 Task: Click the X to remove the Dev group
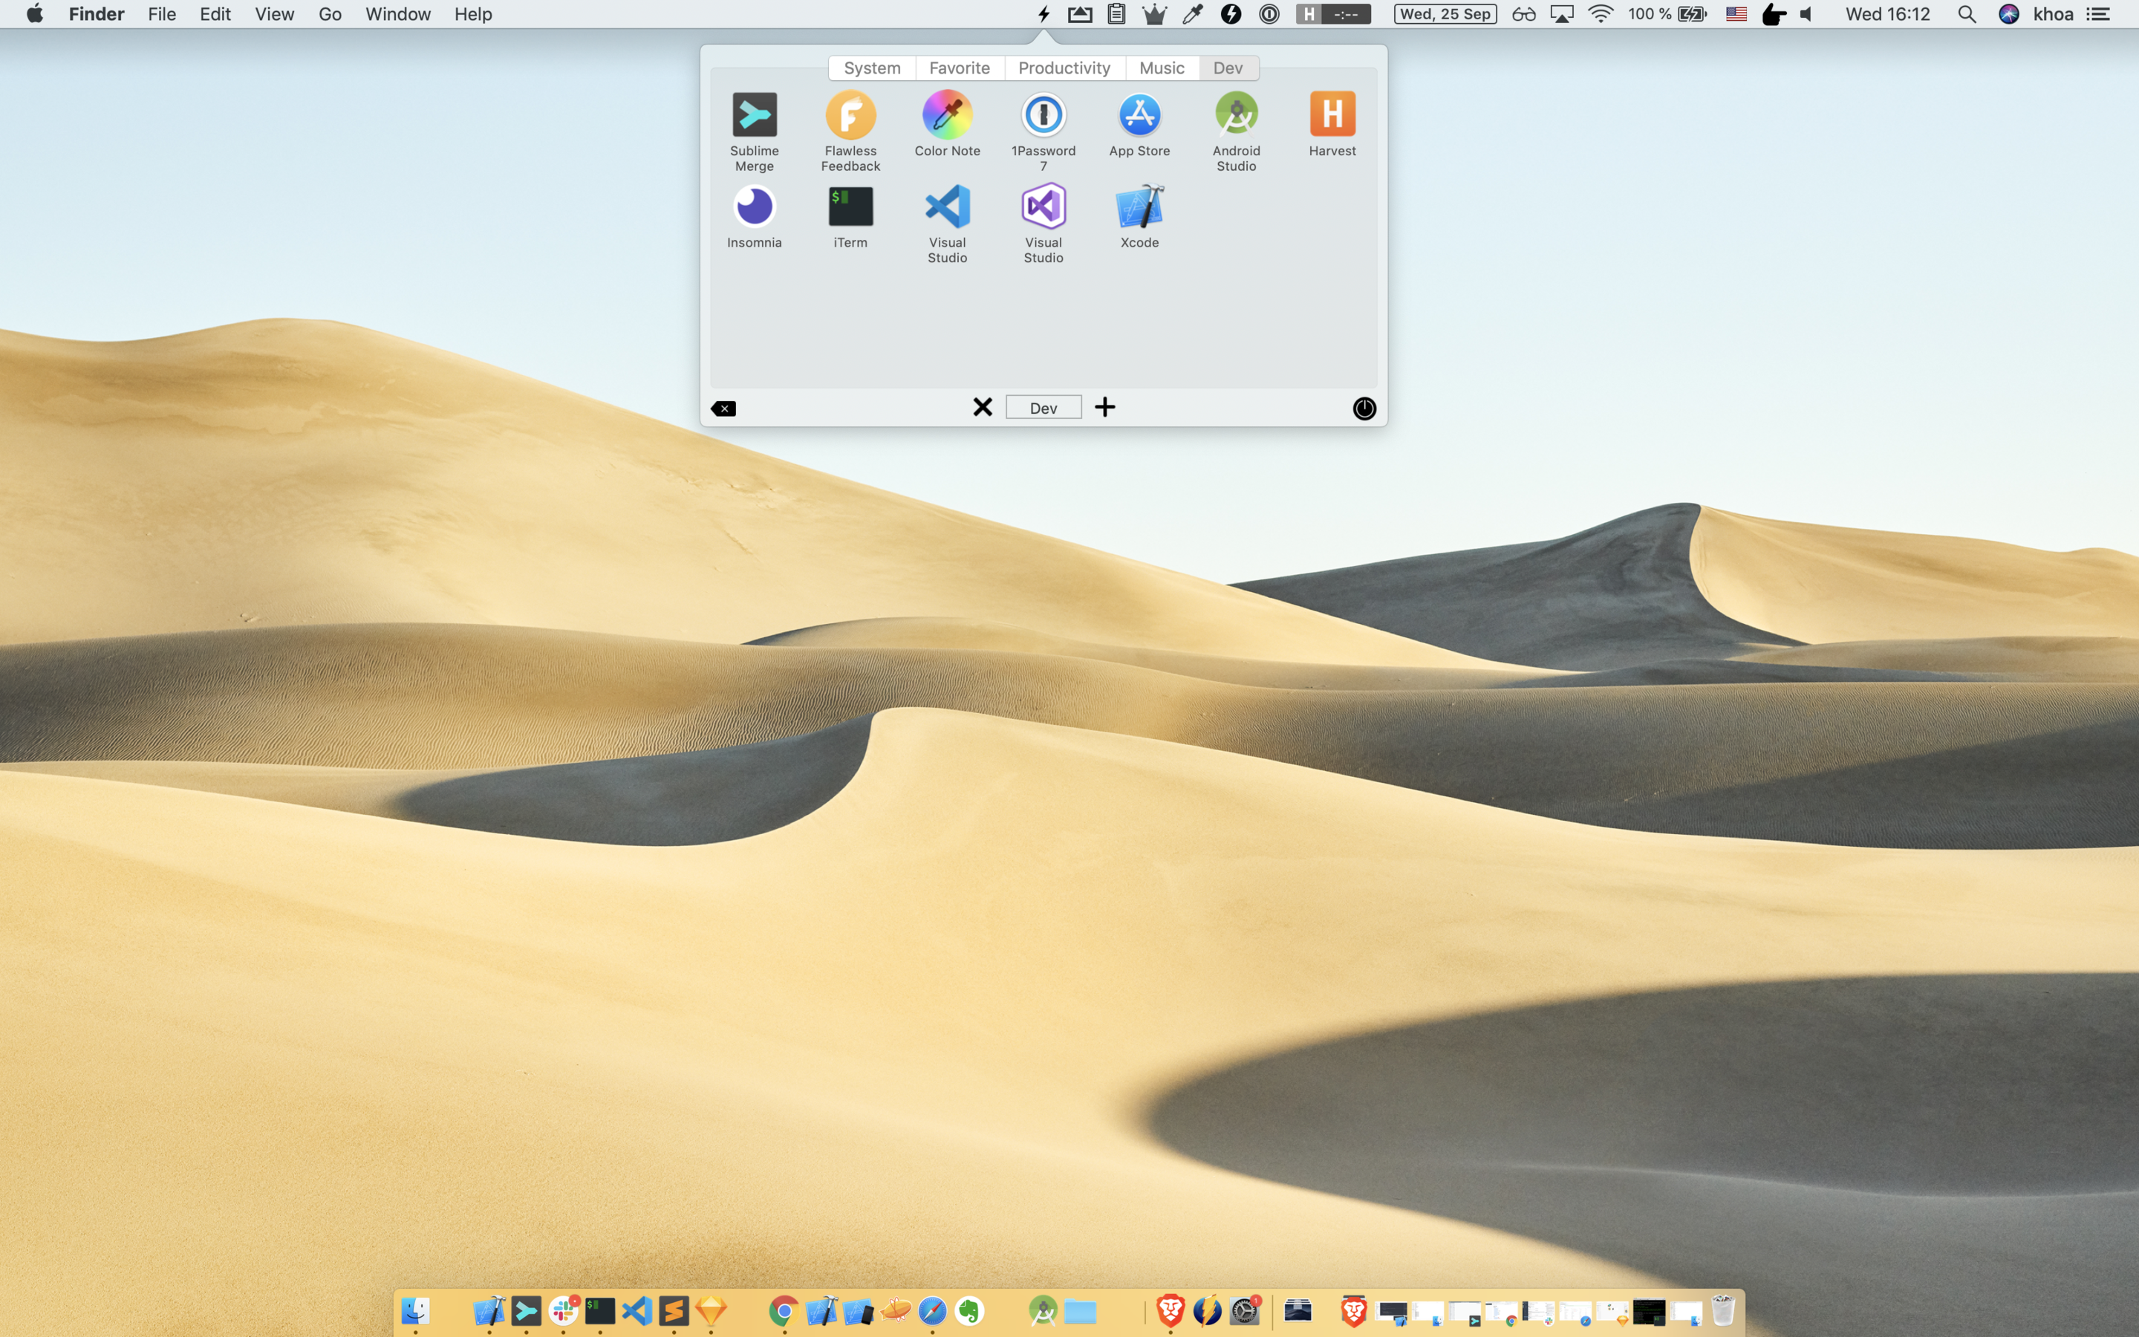click(x=982, y=408)
